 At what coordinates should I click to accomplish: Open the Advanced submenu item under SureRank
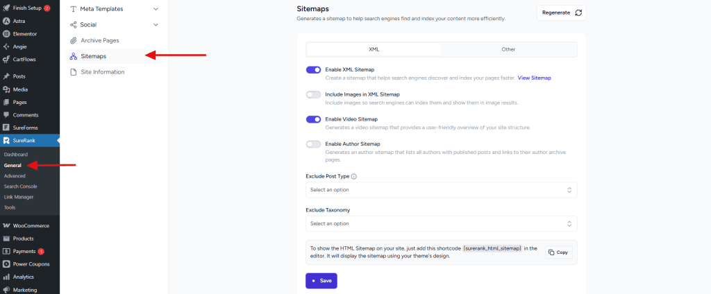[x=15, y=176]
